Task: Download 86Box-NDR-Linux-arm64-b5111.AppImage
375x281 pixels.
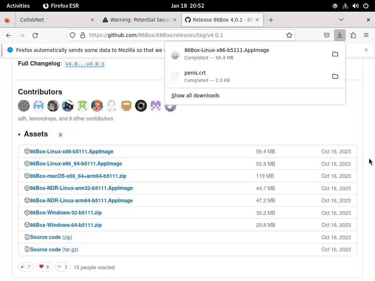Action: tap(81, 201)
